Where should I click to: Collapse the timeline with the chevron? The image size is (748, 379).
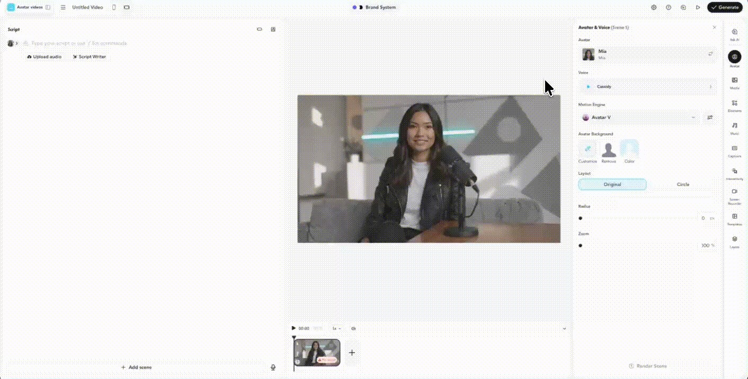point(564,328)
